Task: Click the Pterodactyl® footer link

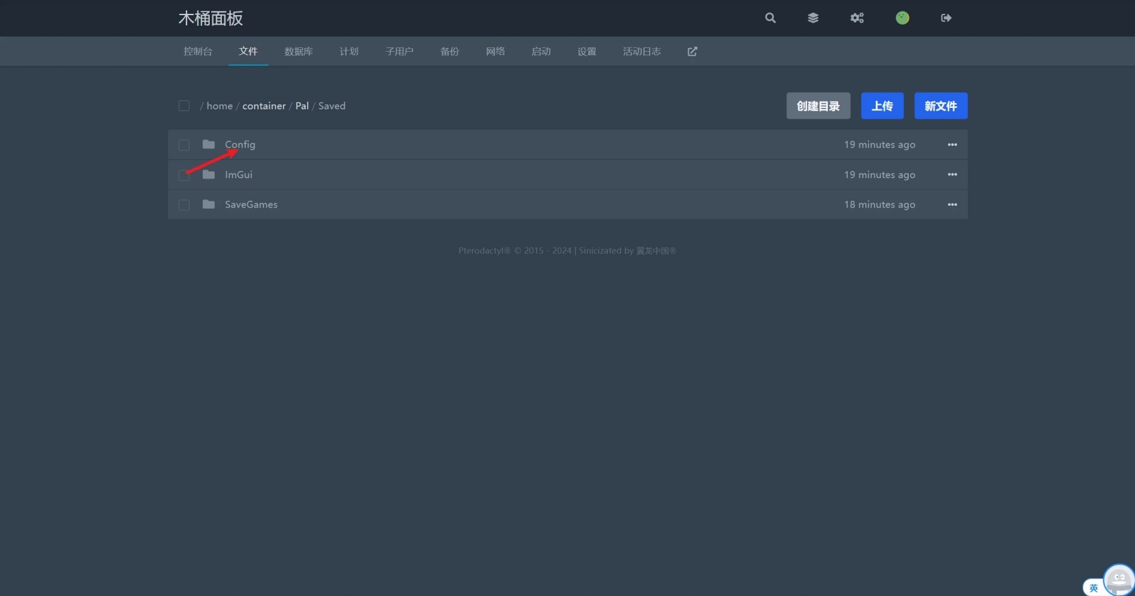Action: click(x=484, y=251)
